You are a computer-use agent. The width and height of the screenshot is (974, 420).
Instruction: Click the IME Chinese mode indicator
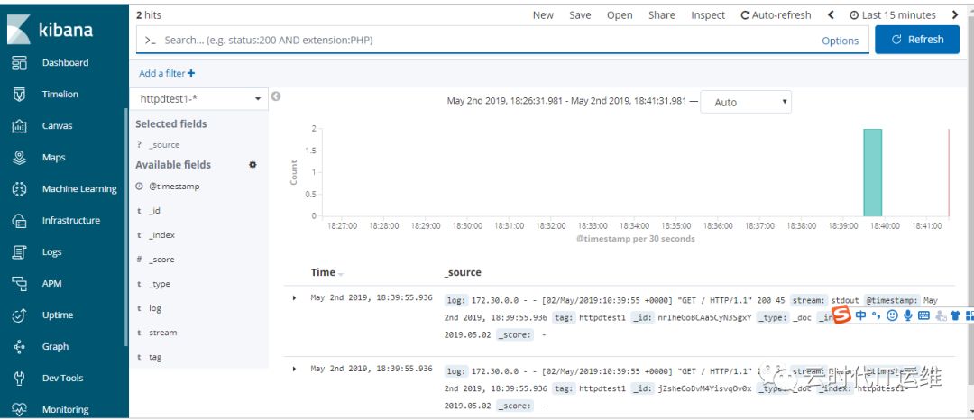tap(861, 315)
